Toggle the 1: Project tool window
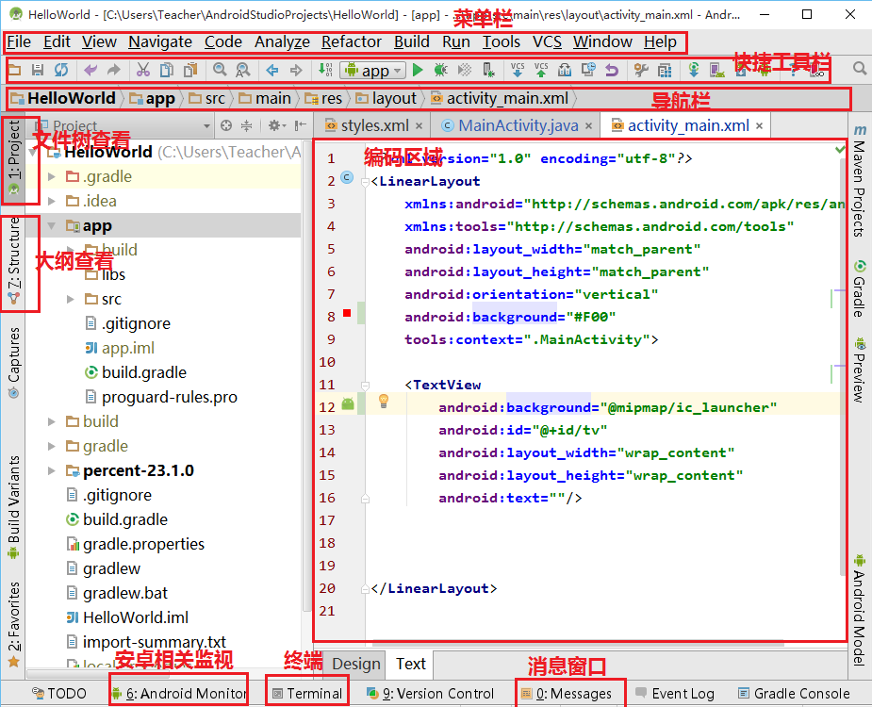The image size is (872, 707). coord(14,158)
